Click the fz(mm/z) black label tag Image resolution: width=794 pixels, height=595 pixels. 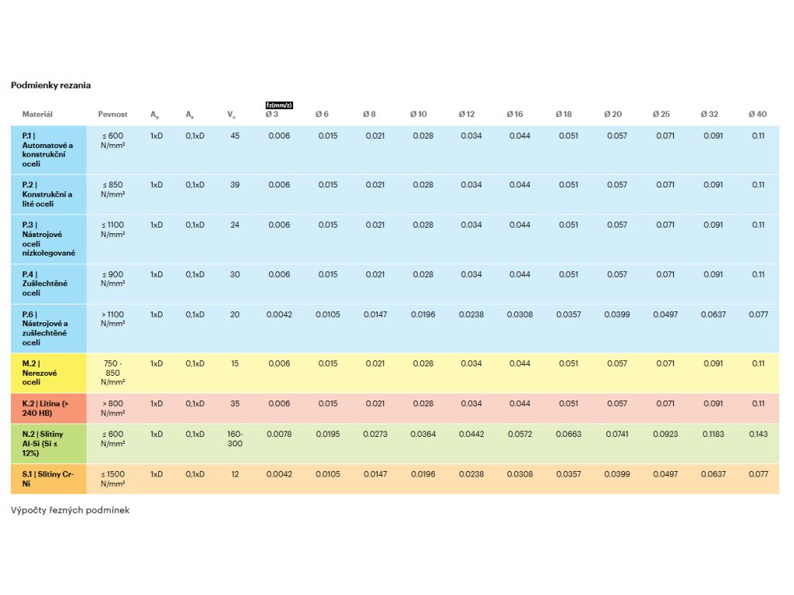point(279,105)
